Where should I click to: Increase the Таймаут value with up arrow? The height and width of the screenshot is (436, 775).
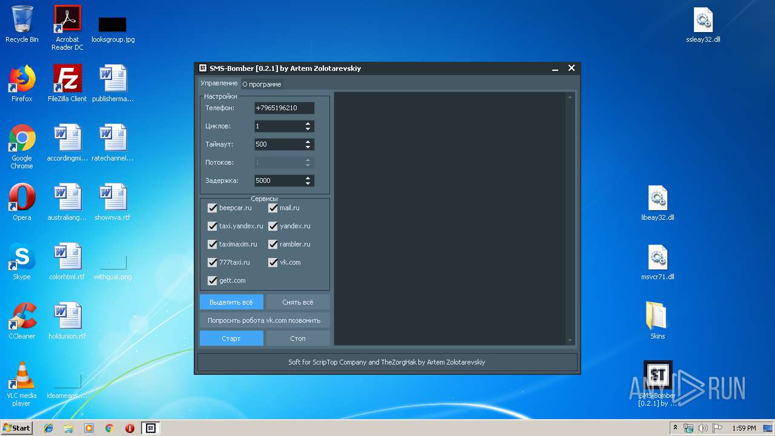tap(308, 142)
